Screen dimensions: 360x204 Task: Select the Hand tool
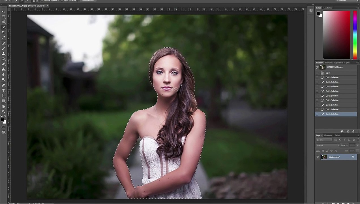click(x=3, y=107)
